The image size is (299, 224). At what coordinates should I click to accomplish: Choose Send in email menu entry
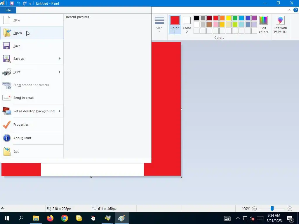(32, 98)
